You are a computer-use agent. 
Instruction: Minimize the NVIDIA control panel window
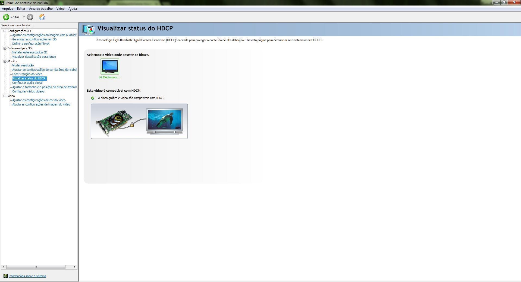coord(497,2)
